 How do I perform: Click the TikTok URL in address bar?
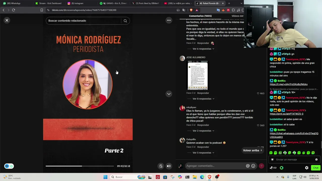point(84,10)
